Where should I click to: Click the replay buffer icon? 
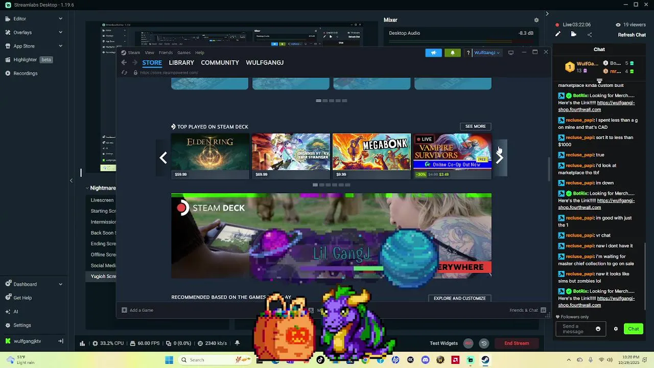coord(483,343)
